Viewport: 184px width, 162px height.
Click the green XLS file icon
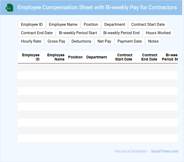[10, 8]
